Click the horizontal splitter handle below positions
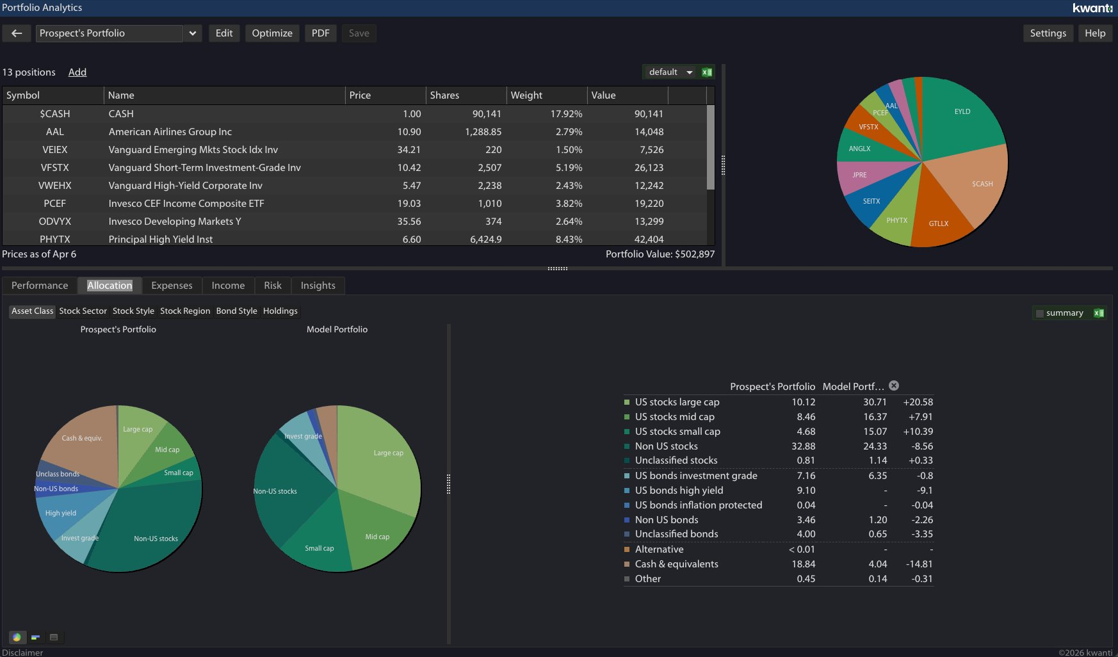Image resolution: width=1118 pixels, height=657 pixels. point(558,268)
